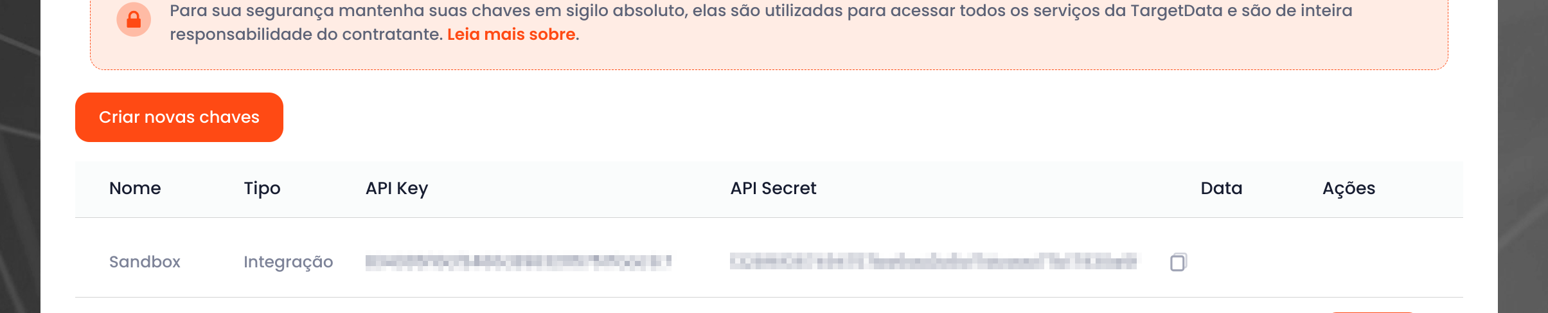Select the blurred API Key value
The image size is (1548, 313).
(519, 262)
